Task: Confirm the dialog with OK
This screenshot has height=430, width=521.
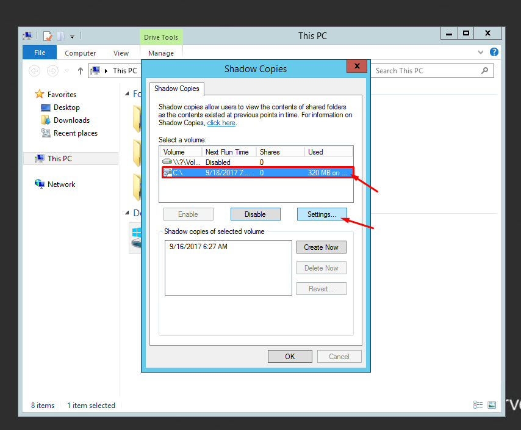Action: (x=290, y=357)
